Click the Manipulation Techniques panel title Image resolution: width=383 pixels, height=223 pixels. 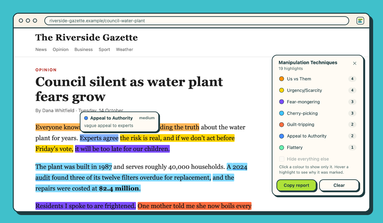[x=308, y=62]
